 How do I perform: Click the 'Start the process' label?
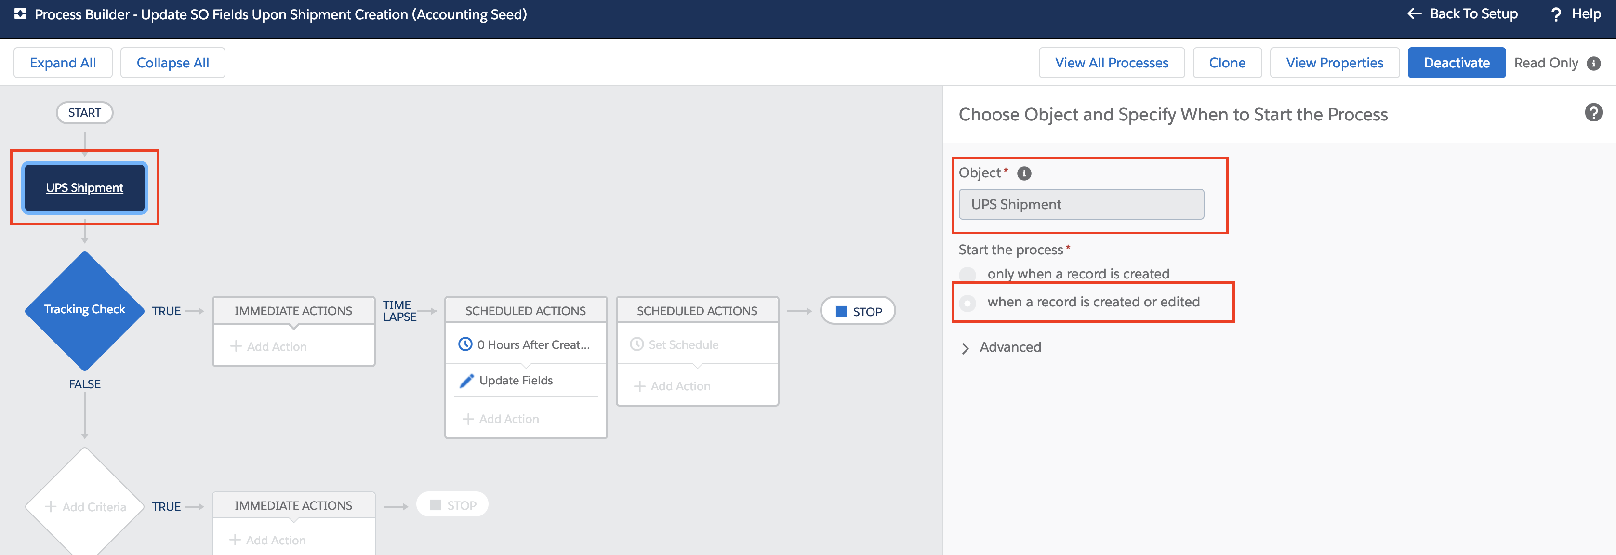[x=1011, y=250]
